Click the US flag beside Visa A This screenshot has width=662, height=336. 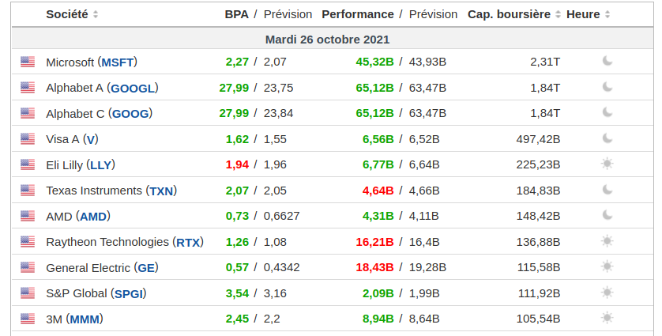coord(28,139)
